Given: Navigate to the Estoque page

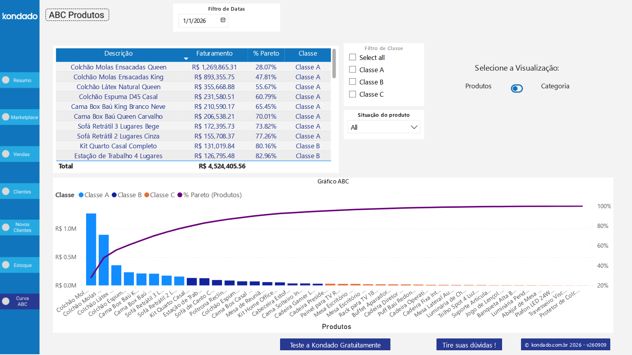Looking at the screenshot, I should point(20,265).
